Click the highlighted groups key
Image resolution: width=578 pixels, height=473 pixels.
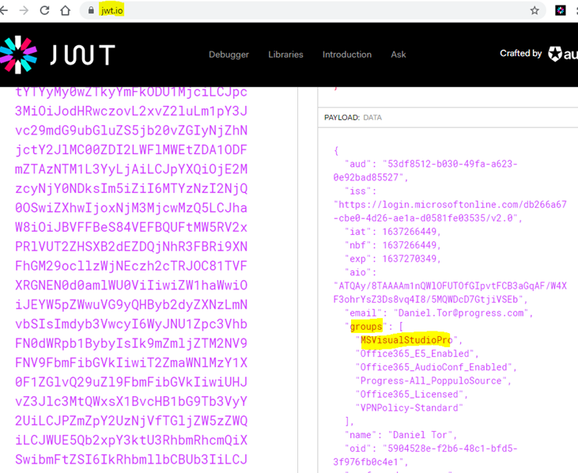[x=366, y=327]
